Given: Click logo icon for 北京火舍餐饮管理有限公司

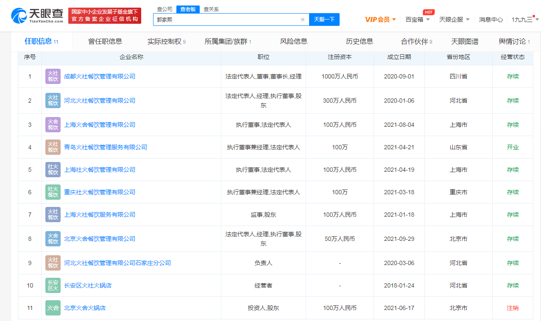Looking at the screenshot, I should tap(53, 239).
